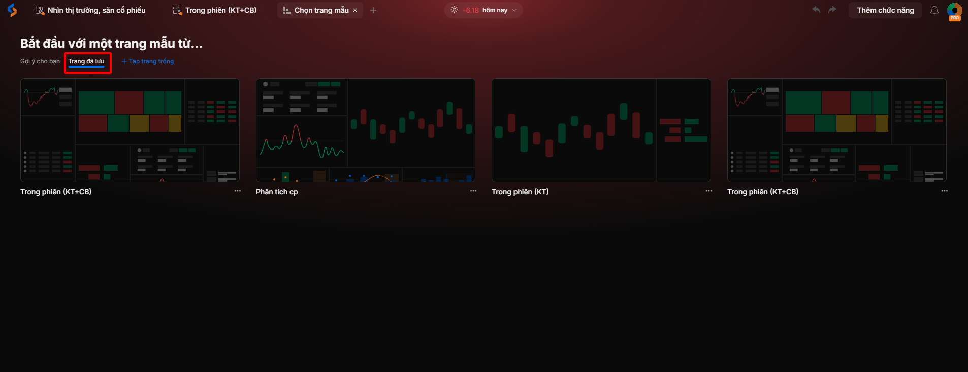
Task: Click Tạo trang trống link
Action: [148, 61]
